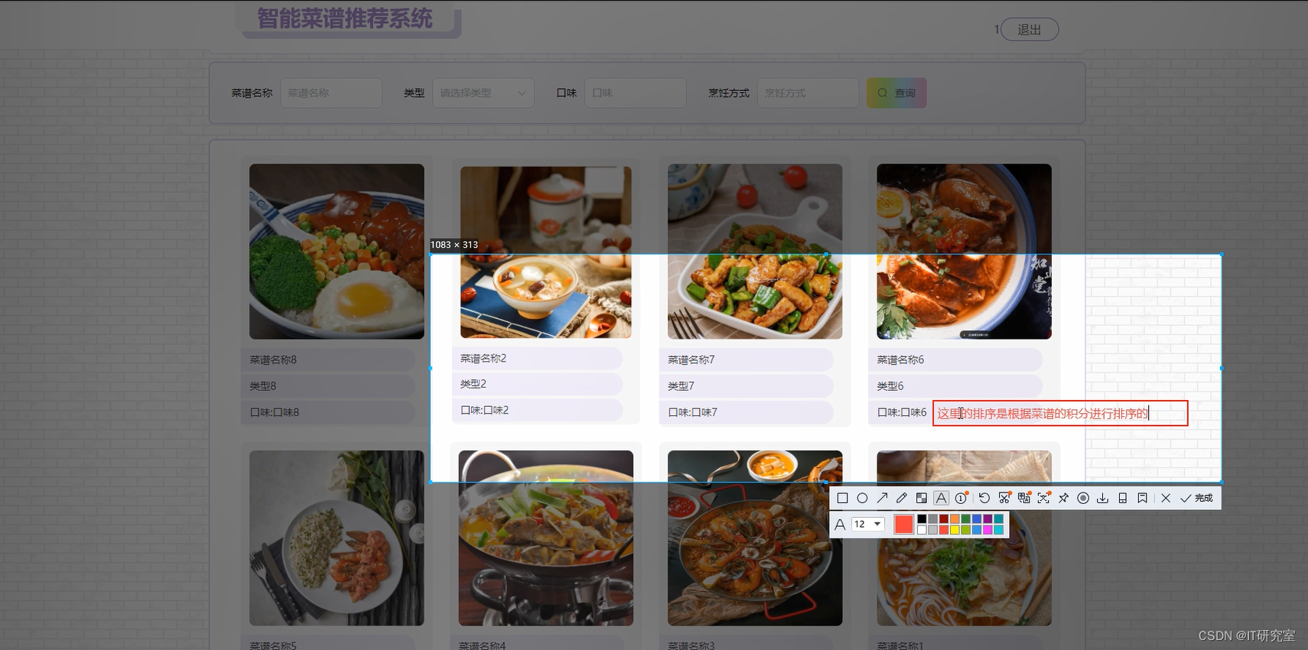Click the 退出 logout button

(1030, 29)
